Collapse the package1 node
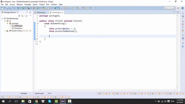The image size is (185, 104). (8, 23)
